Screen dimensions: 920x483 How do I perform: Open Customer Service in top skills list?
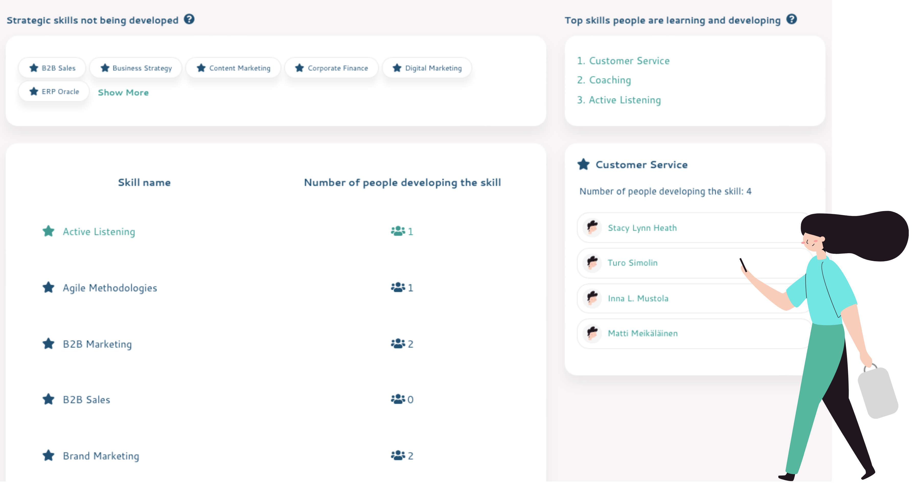click(x=629, y=61)
